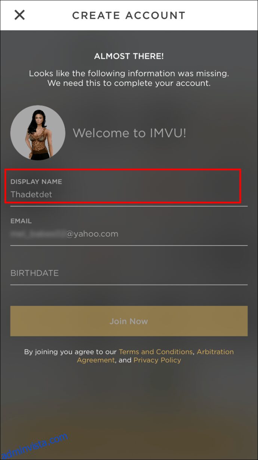Click the EMAIL field label
Viewport: 258px width, 460px height.
click(x=21, y=221)
